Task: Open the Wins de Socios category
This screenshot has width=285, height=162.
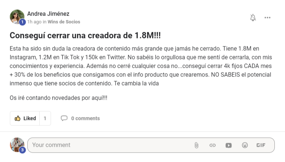Action: 64,22
